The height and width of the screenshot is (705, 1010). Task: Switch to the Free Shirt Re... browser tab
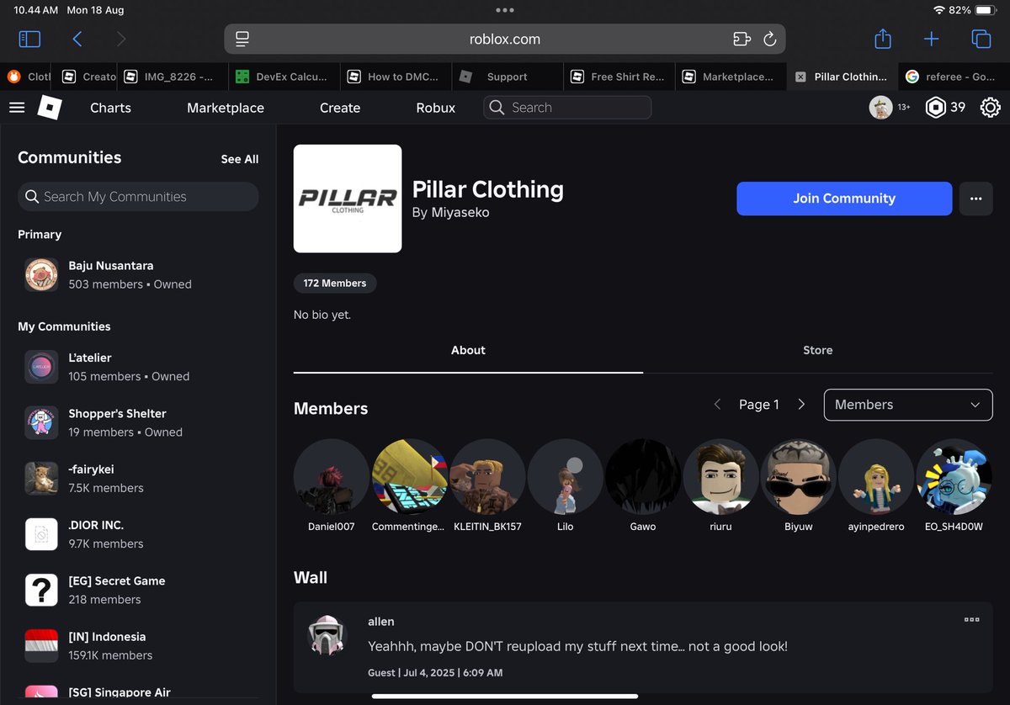[619, 77]
